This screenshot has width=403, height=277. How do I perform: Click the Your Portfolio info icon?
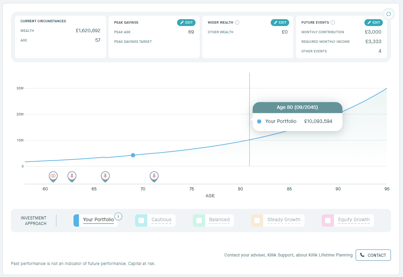click(x=118, y=216)
